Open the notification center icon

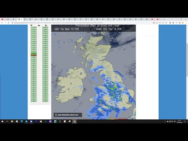[185, 121]
